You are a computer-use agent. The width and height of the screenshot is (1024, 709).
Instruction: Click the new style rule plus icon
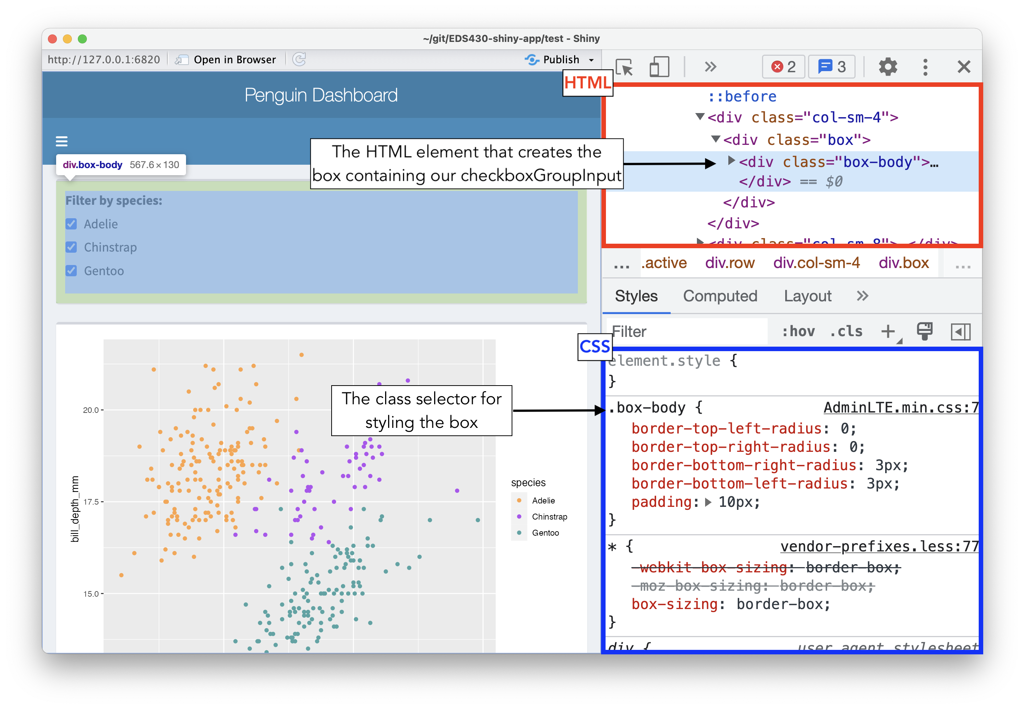coord(888,331)
